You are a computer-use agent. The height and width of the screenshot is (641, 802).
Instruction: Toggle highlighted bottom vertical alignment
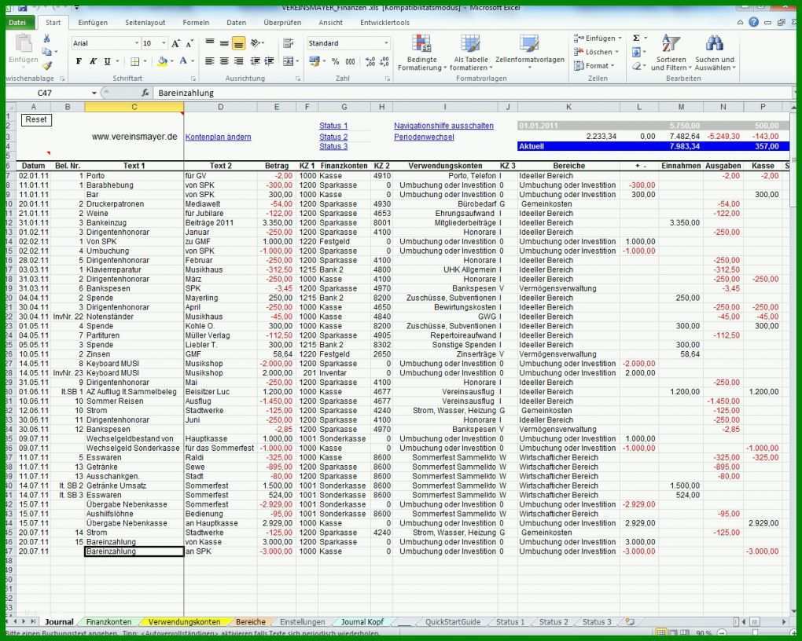238,43
